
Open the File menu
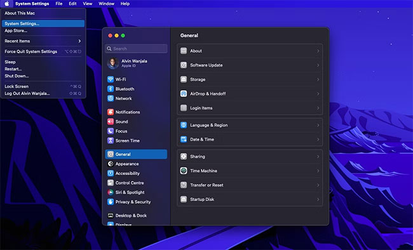tap(59, 4)
